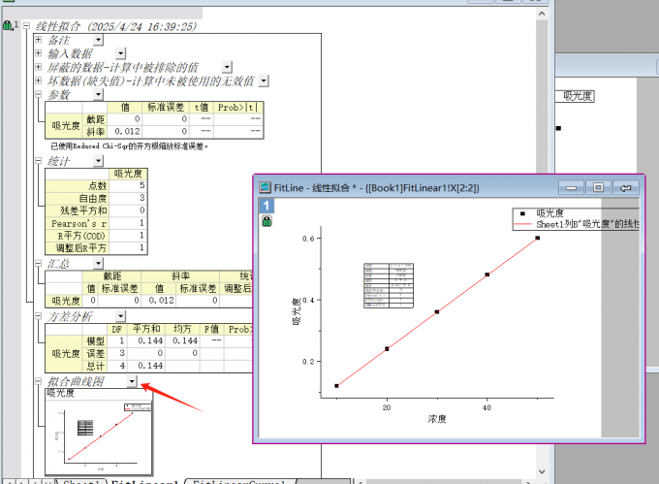Open the 输入数据 dropdown arrow
The width and height of the screenshot is (659, 484).
(x=120, y=53)
